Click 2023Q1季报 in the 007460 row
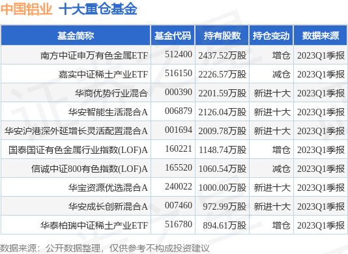Screen dimensions: 348x254 [321, 206]
